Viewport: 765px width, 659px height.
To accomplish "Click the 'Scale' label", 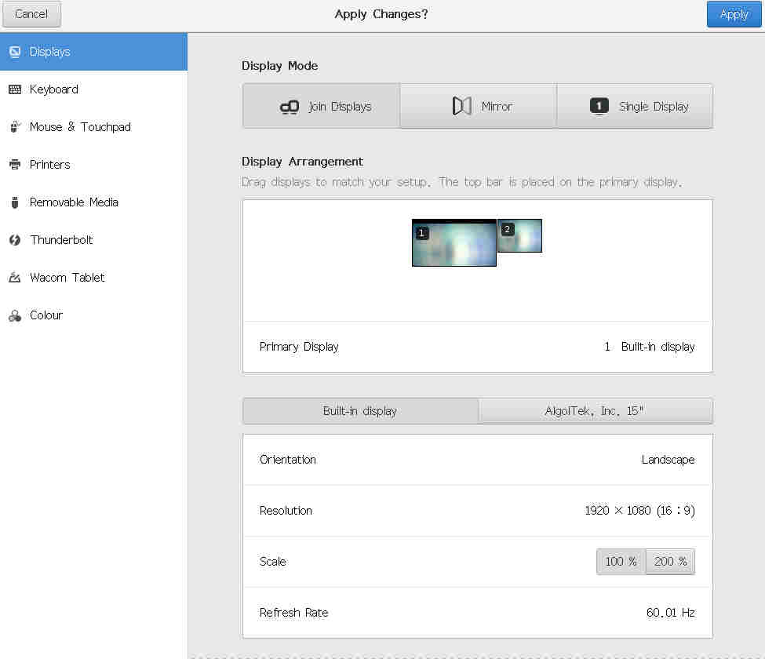I will (x=273, y=562).
